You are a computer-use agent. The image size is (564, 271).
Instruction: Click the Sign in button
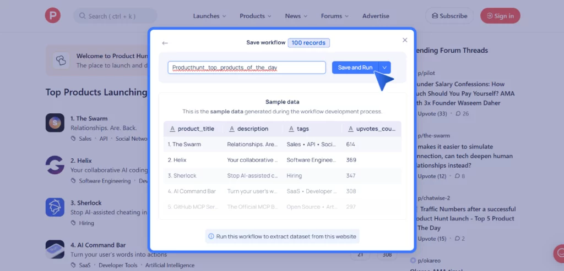(x=500, y=16)
